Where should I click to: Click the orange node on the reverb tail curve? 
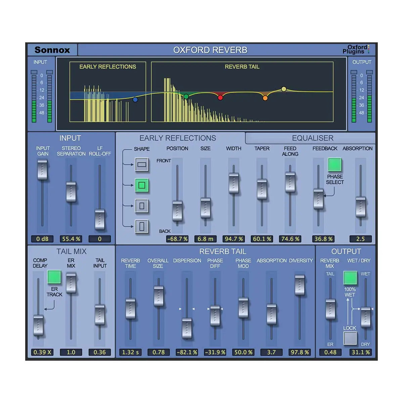click(265, 98)
